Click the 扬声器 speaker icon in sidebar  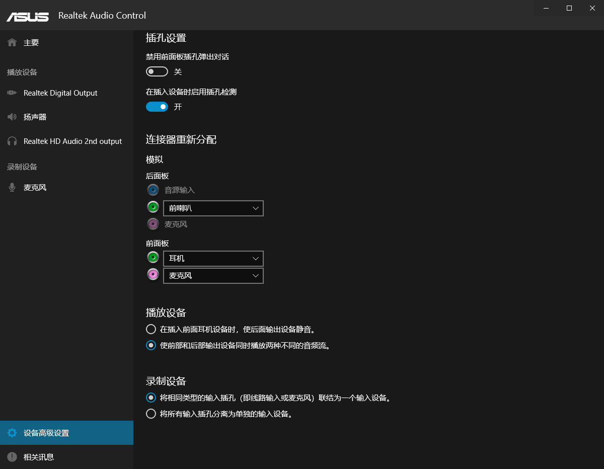coord(11,117)
